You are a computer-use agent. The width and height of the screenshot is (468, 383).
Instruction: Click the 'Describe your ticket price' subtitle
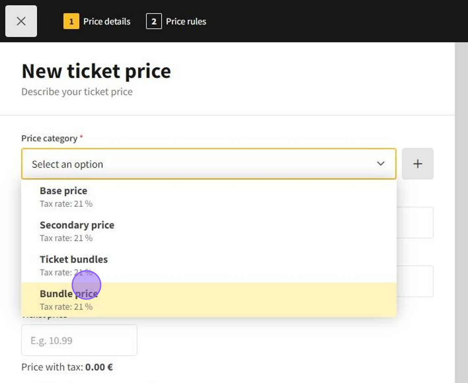[x=77, y=92]
